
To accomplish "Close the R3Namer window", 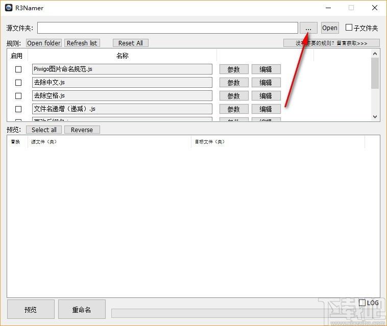I will pos(374,8).
